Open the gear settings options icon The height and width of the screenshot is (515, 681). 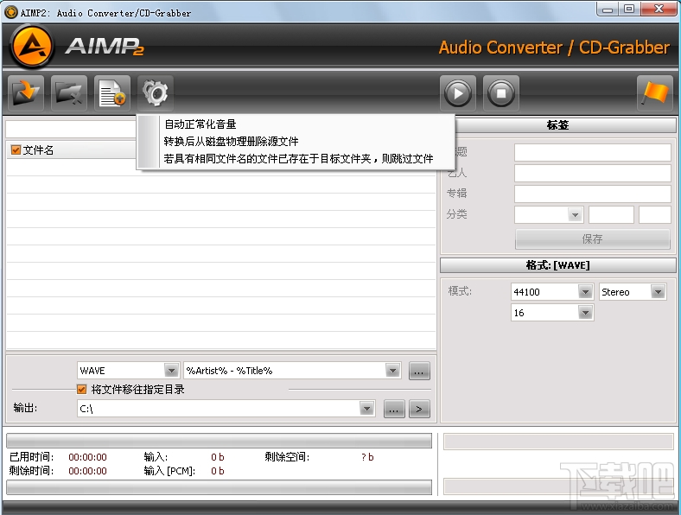tap(155, 93)
